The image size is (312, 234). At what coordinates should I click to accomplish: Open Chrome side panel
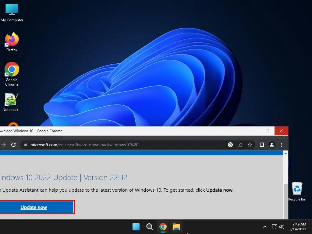coord(262,145)
